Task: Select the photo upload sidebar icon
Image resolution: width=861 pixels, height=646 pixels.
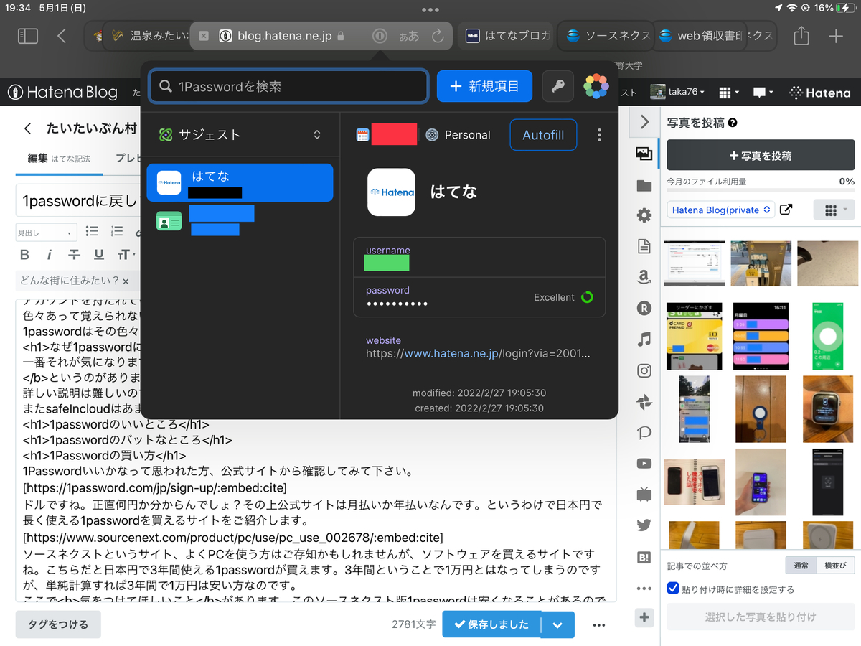Action: pos(644,154)
